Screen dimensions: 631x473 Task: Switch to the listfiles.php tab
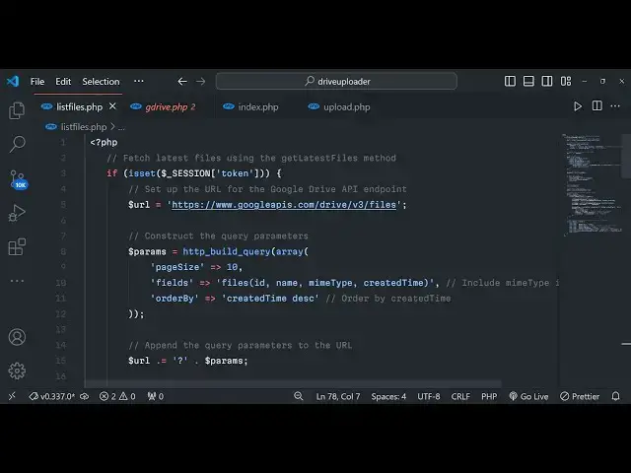click(x=79, y=107)
